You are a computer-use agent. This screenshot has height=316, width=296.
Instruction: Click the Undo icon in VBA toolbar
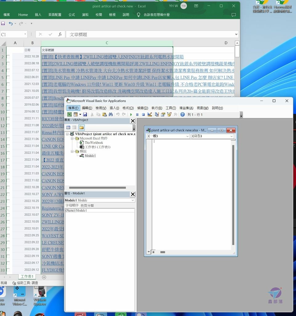tap(118, 114)
